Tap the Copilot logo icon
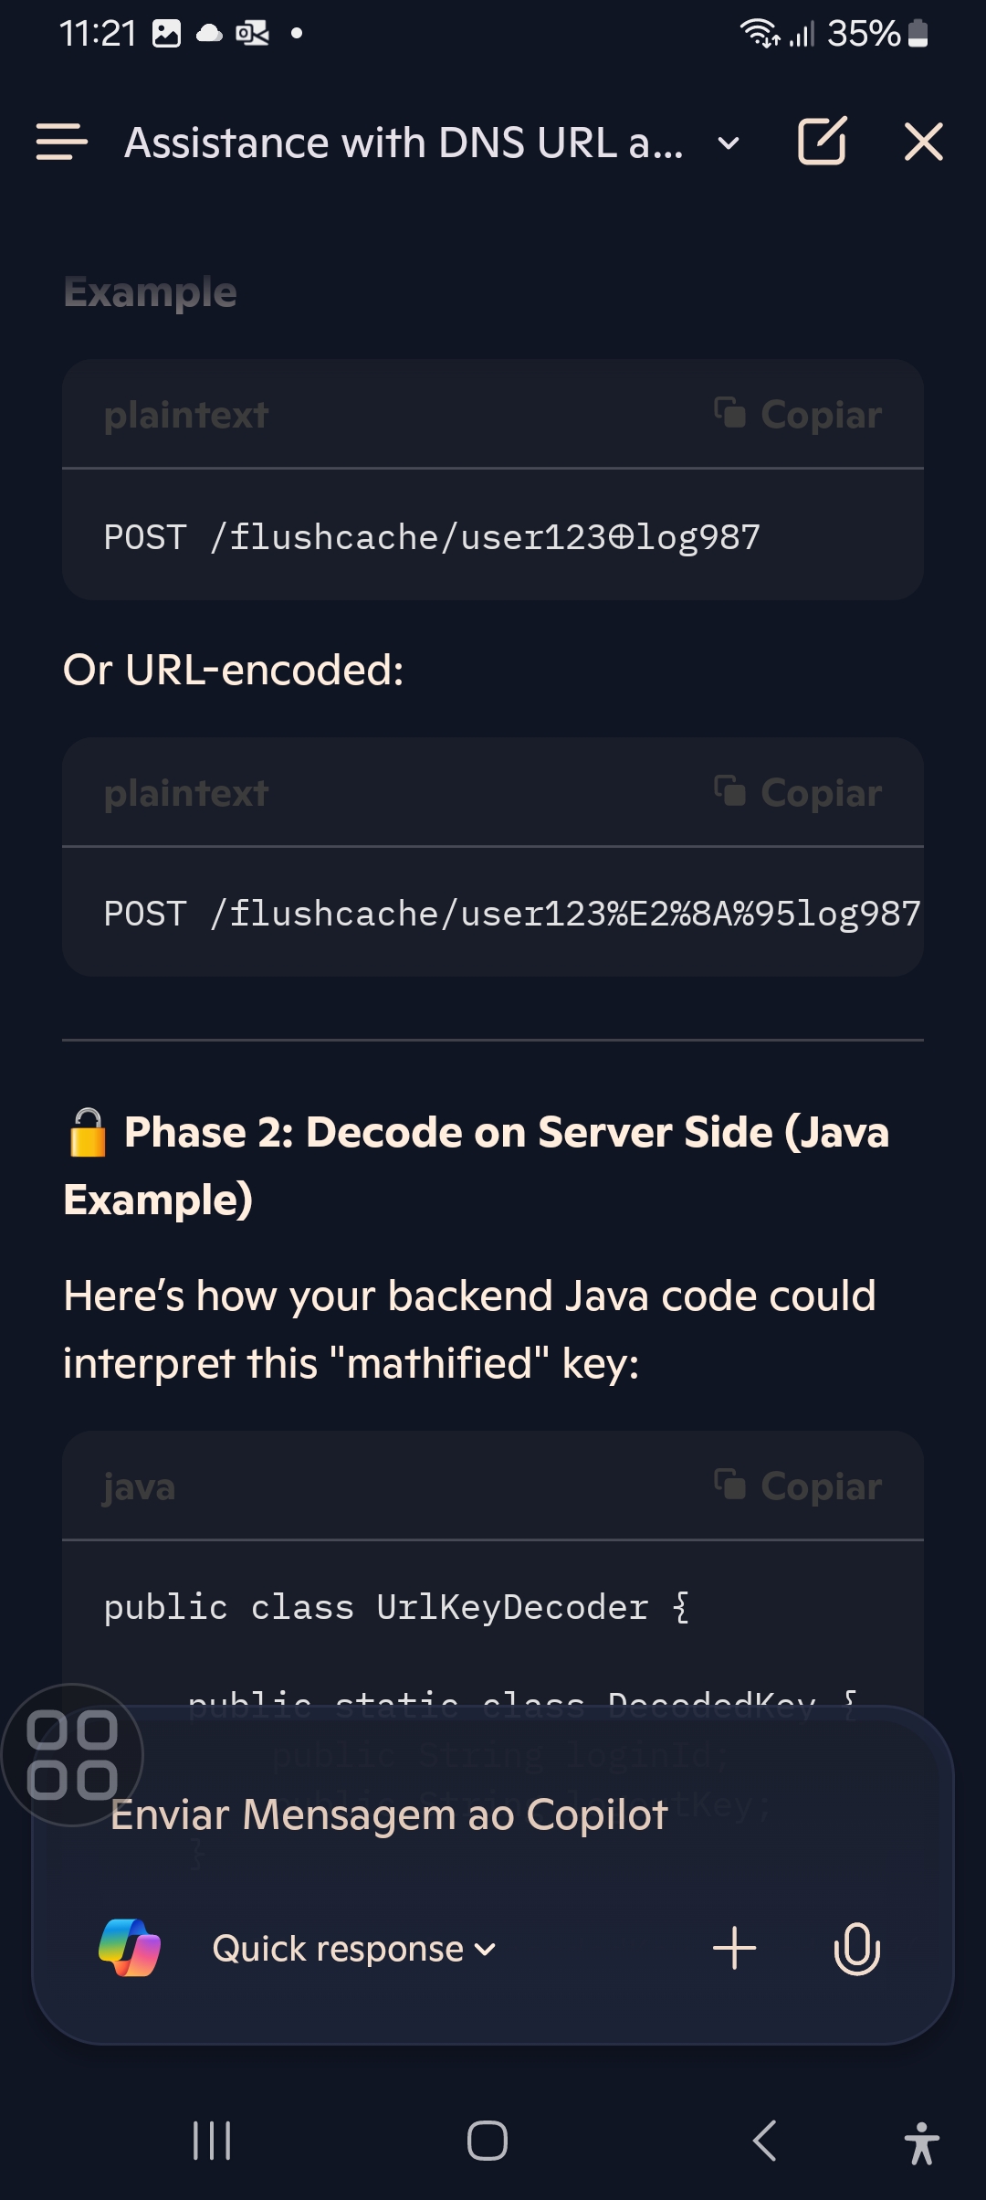Image resolution: width=986 pixels, height=2200 pixels. (x=130, y=1948)
